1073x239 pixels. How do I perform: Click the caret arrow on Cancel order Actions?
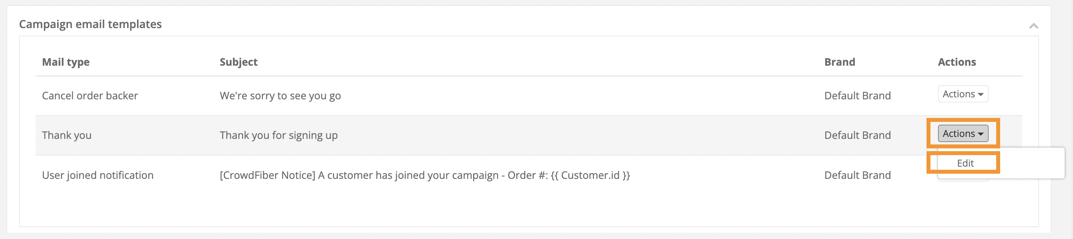980,95
